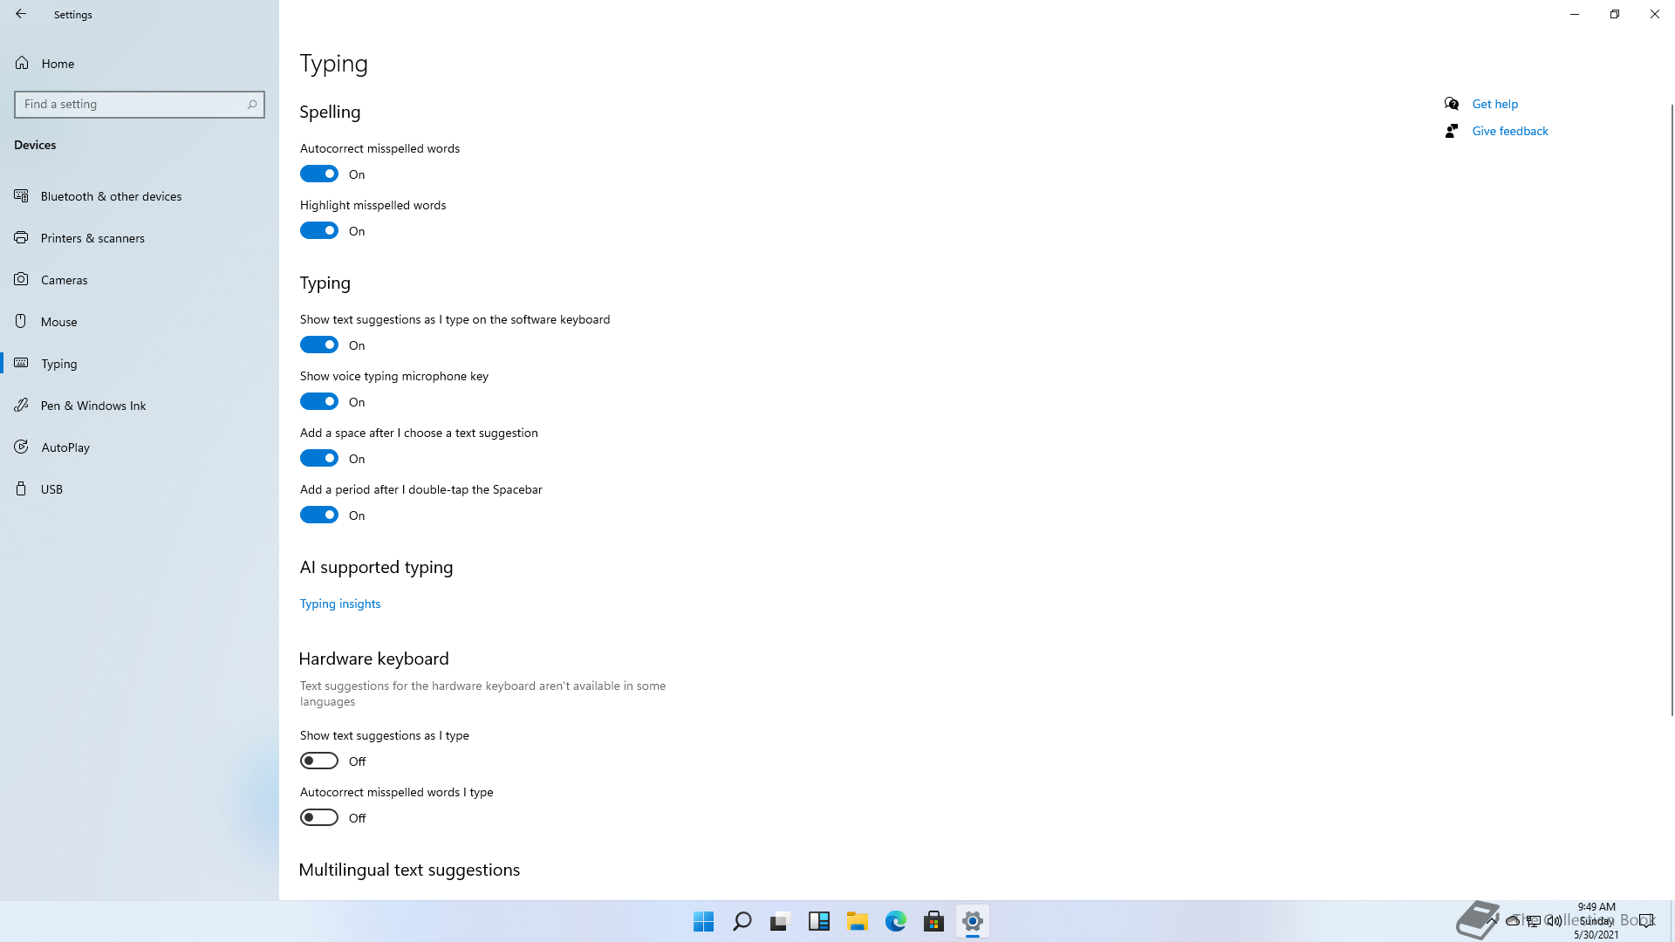Click the Multilingual text suggestions heading
The image size is (1675, 942).
[409, 870]
